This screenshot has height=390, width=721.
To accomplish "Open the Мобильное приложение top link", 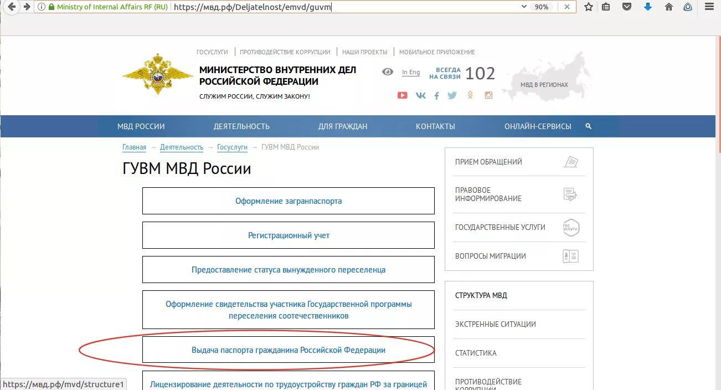I will tap(437, 52).
